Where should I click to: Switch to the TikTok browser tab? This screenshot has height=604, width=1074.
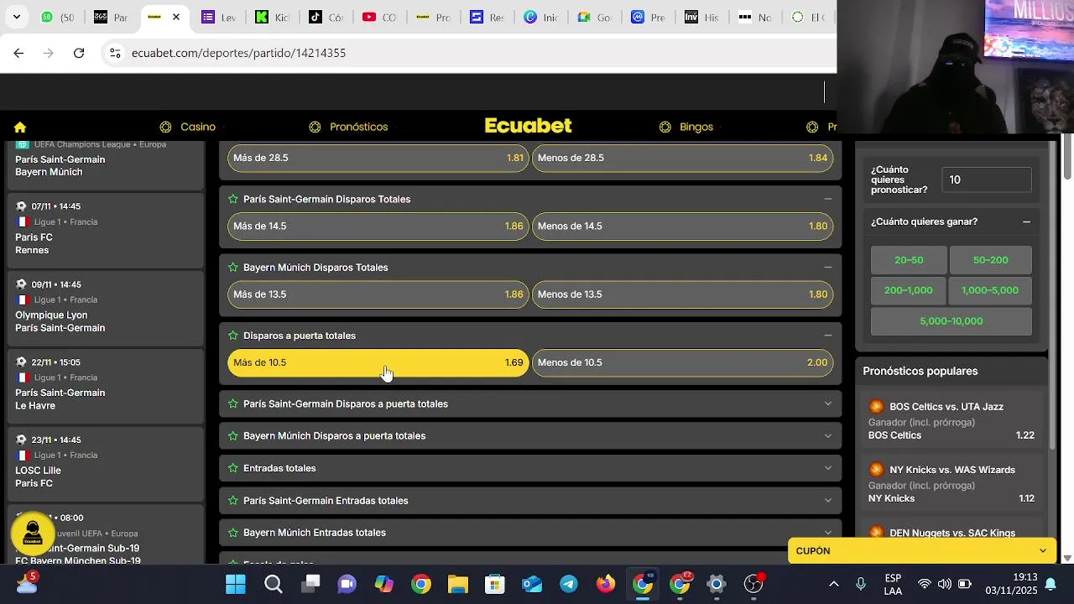point(326,17)
